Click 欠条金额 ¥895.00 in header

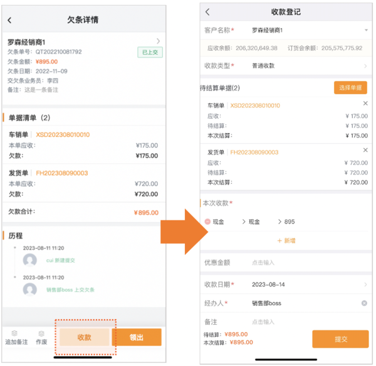click(x=46, y=62)
